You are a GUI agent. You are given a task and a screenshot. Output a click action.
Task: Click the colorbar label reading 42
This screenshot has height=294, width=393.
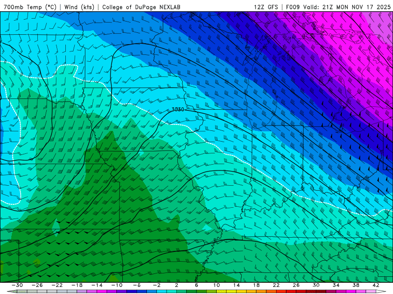pyautogui.click(x=376, y=285)
